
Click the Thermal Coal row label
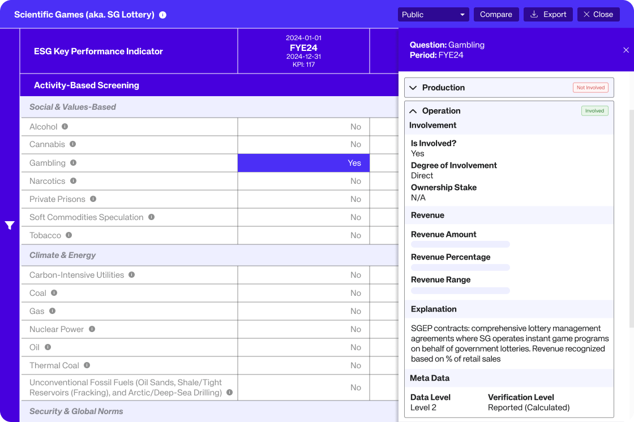point(54,365)
